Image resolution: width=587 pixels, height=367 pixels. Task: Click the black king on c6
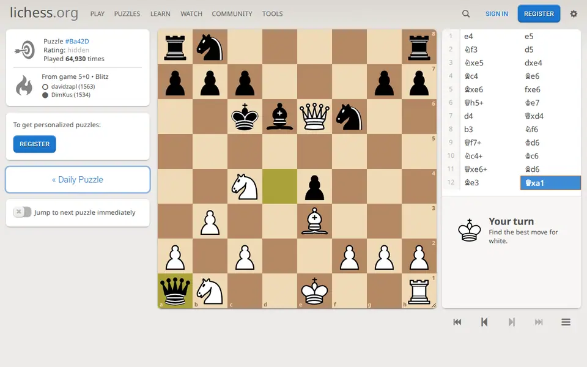tap(245, 116)
